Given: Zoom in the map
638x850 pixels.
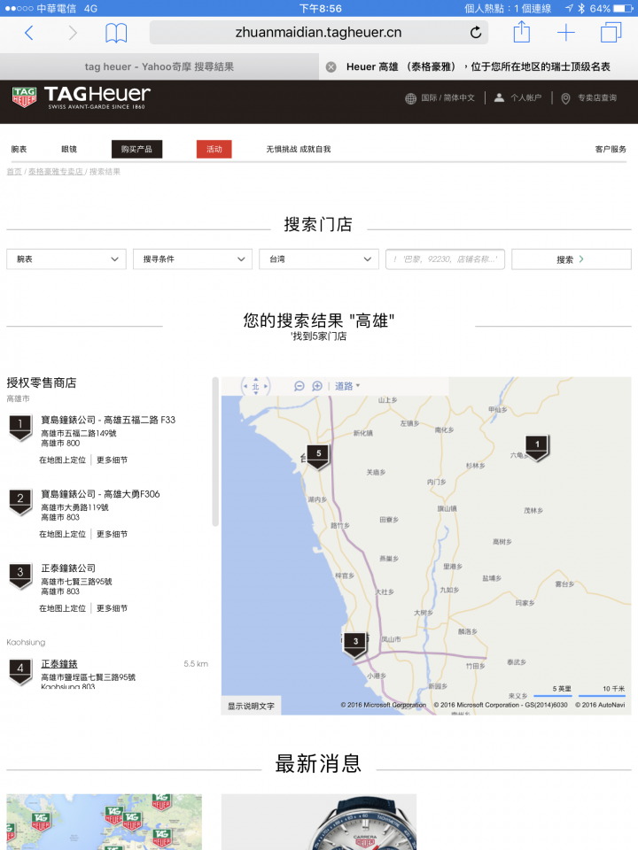Looking at the screenshot, I should pos(317,386).
